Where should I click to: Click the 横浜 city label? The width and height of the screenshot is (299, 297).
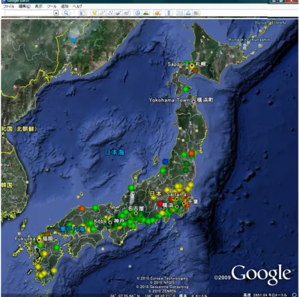[168, 205]
